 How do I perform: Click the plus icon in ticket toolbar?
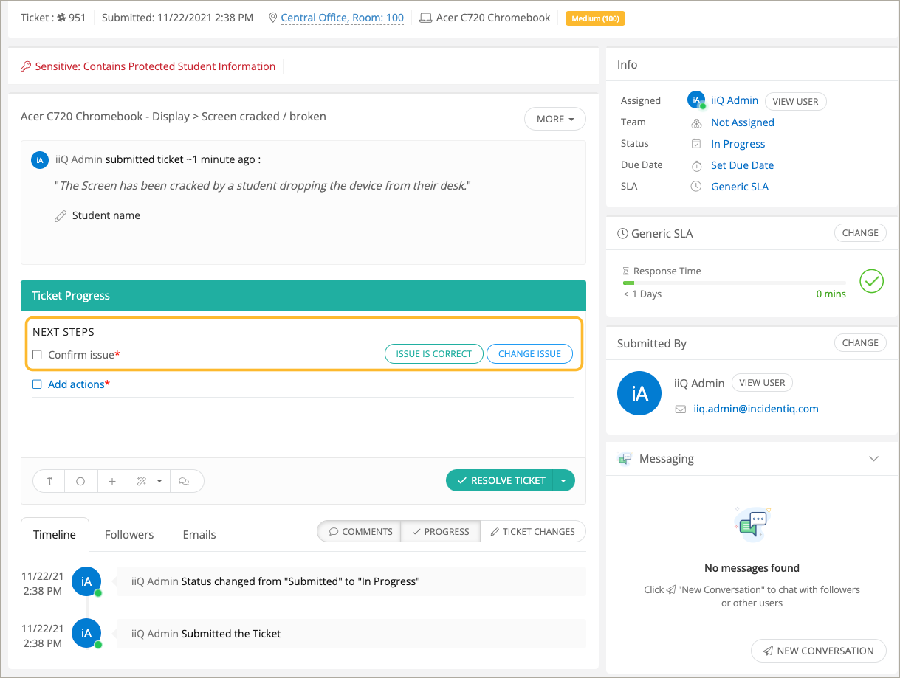(112, 481)
